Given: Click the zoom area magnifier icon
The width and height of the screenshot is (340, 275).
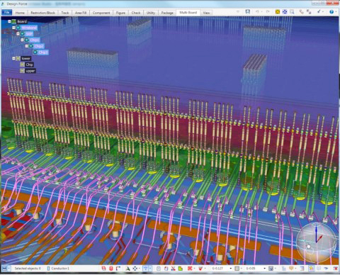Looking at the screenshot, I should pos(292,12).
